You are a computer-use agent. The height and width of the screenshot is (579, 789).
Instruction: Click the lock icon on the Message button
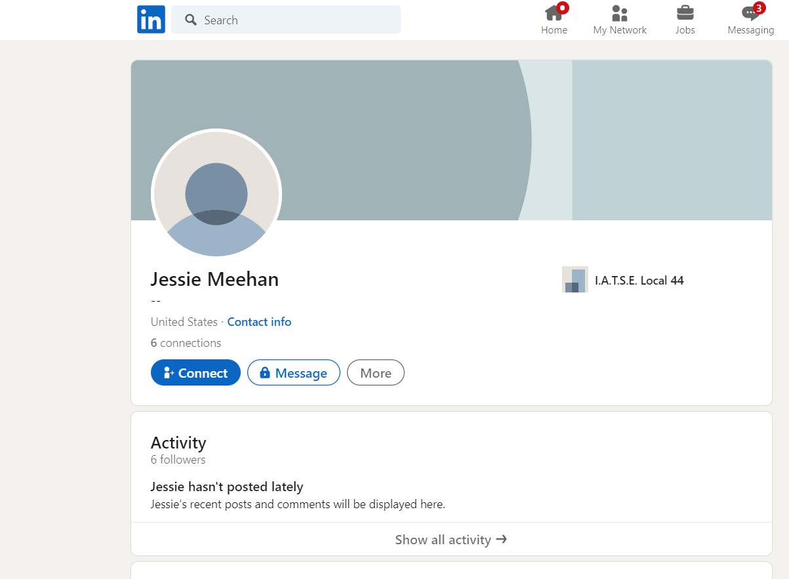coord(264,373)
